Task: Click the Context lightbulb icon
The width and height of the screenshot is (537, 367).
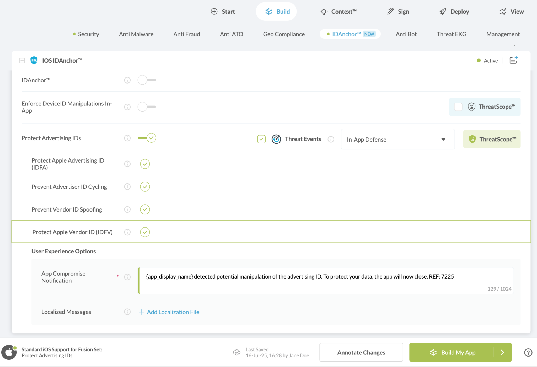Action: click(x=323, y=11)
